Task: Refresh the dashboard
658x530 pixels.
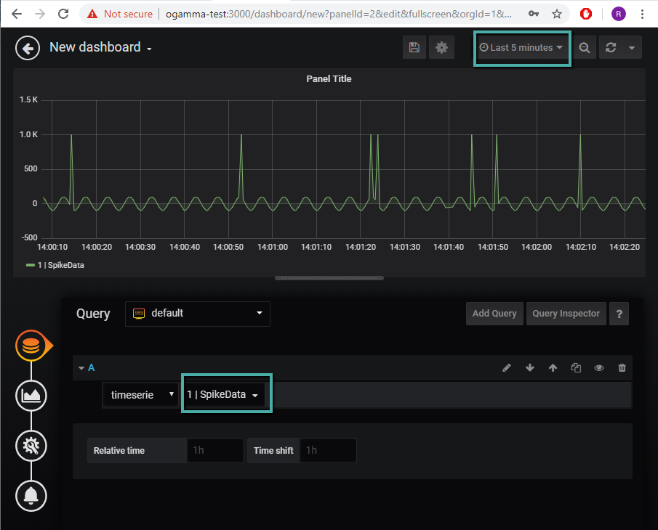Action: [x=611, y=48]
